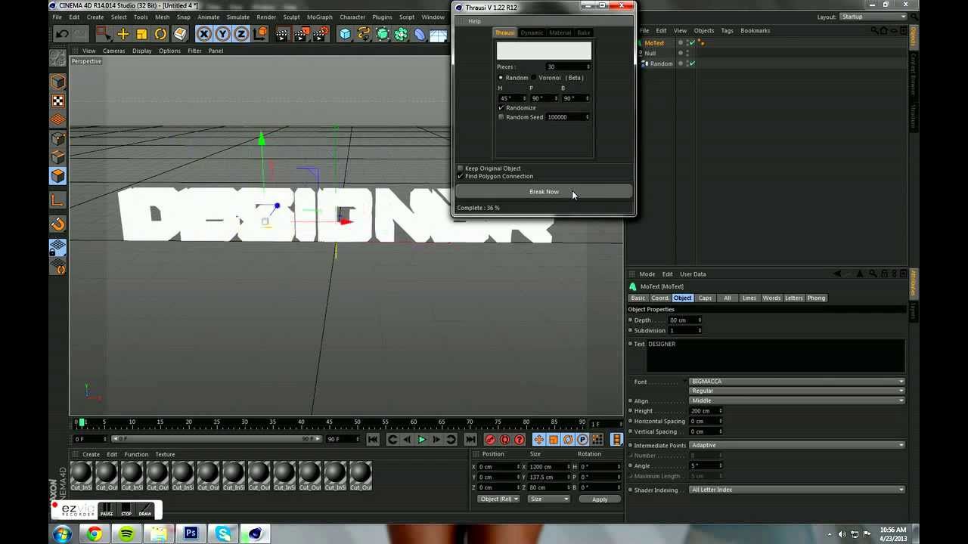Go to end of timeline
968x544 pixels.
coord(470,439)
